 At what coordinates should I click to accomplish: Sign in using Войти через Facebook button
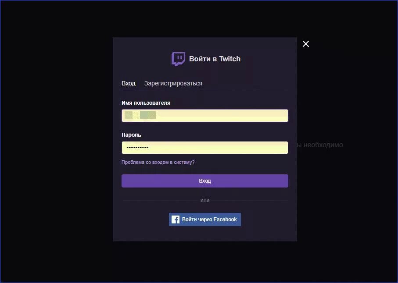(205, 219)
